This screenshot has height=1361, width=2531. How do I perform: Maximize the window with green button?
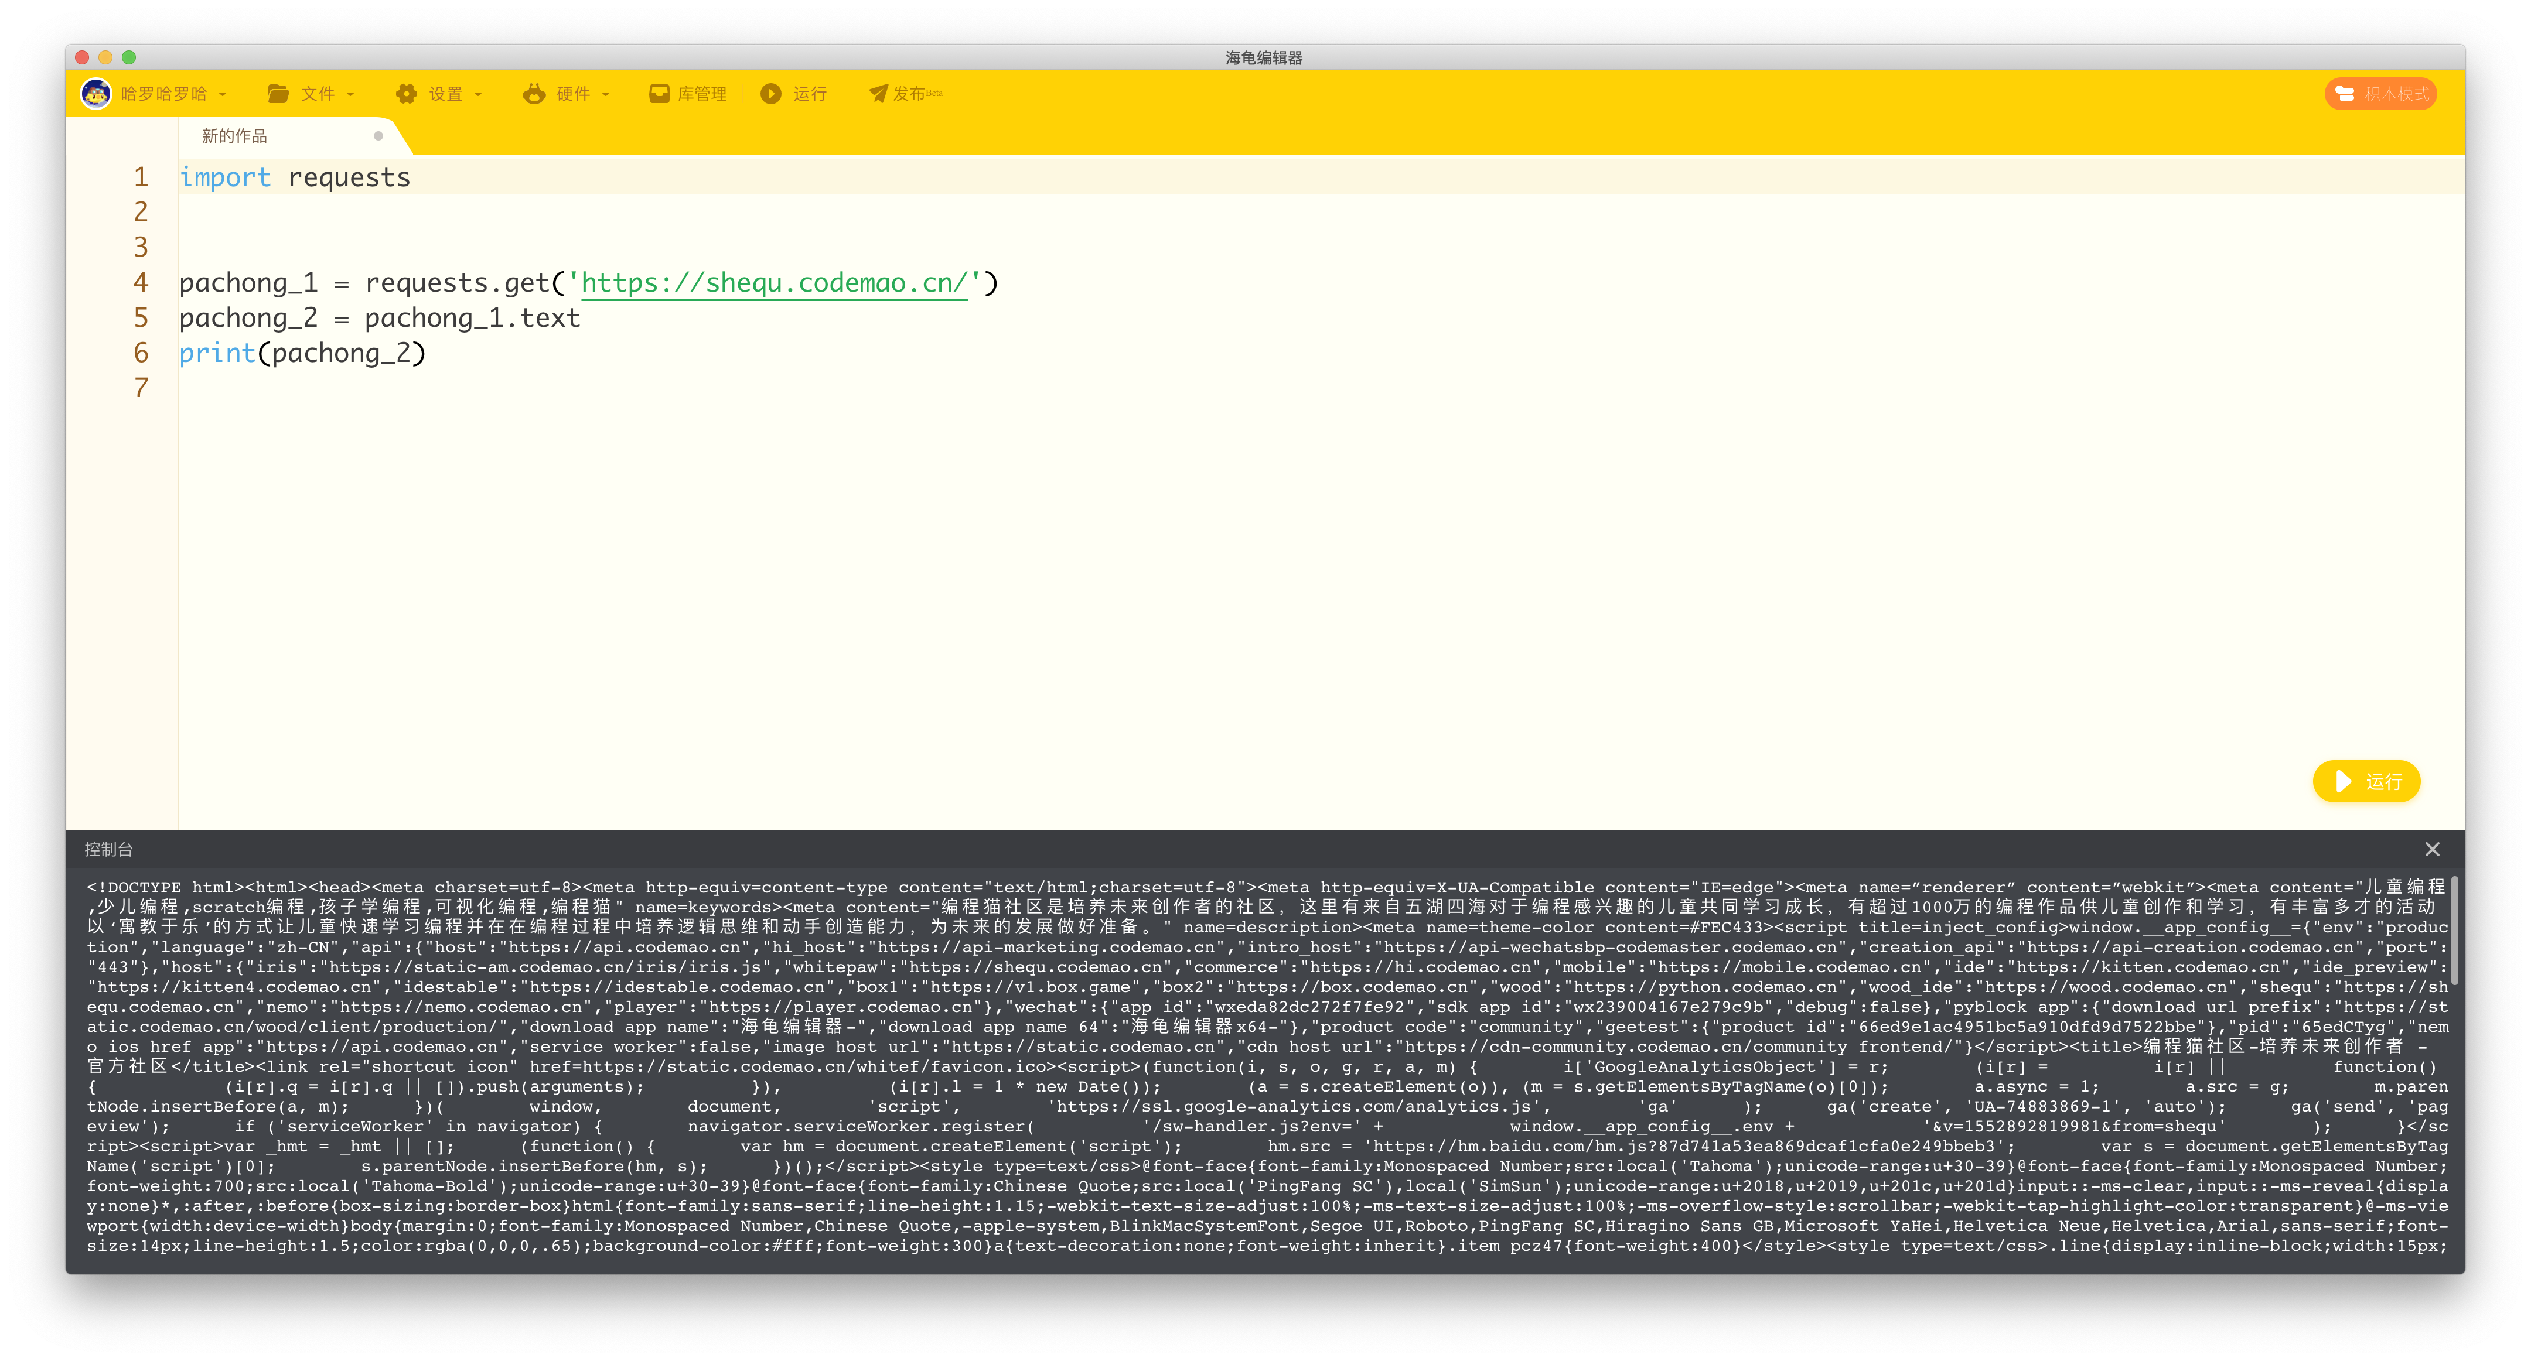[129, 58]
